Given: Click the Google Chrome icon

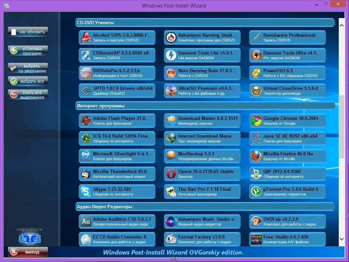Looking at the screenshot, I should 256,121.
